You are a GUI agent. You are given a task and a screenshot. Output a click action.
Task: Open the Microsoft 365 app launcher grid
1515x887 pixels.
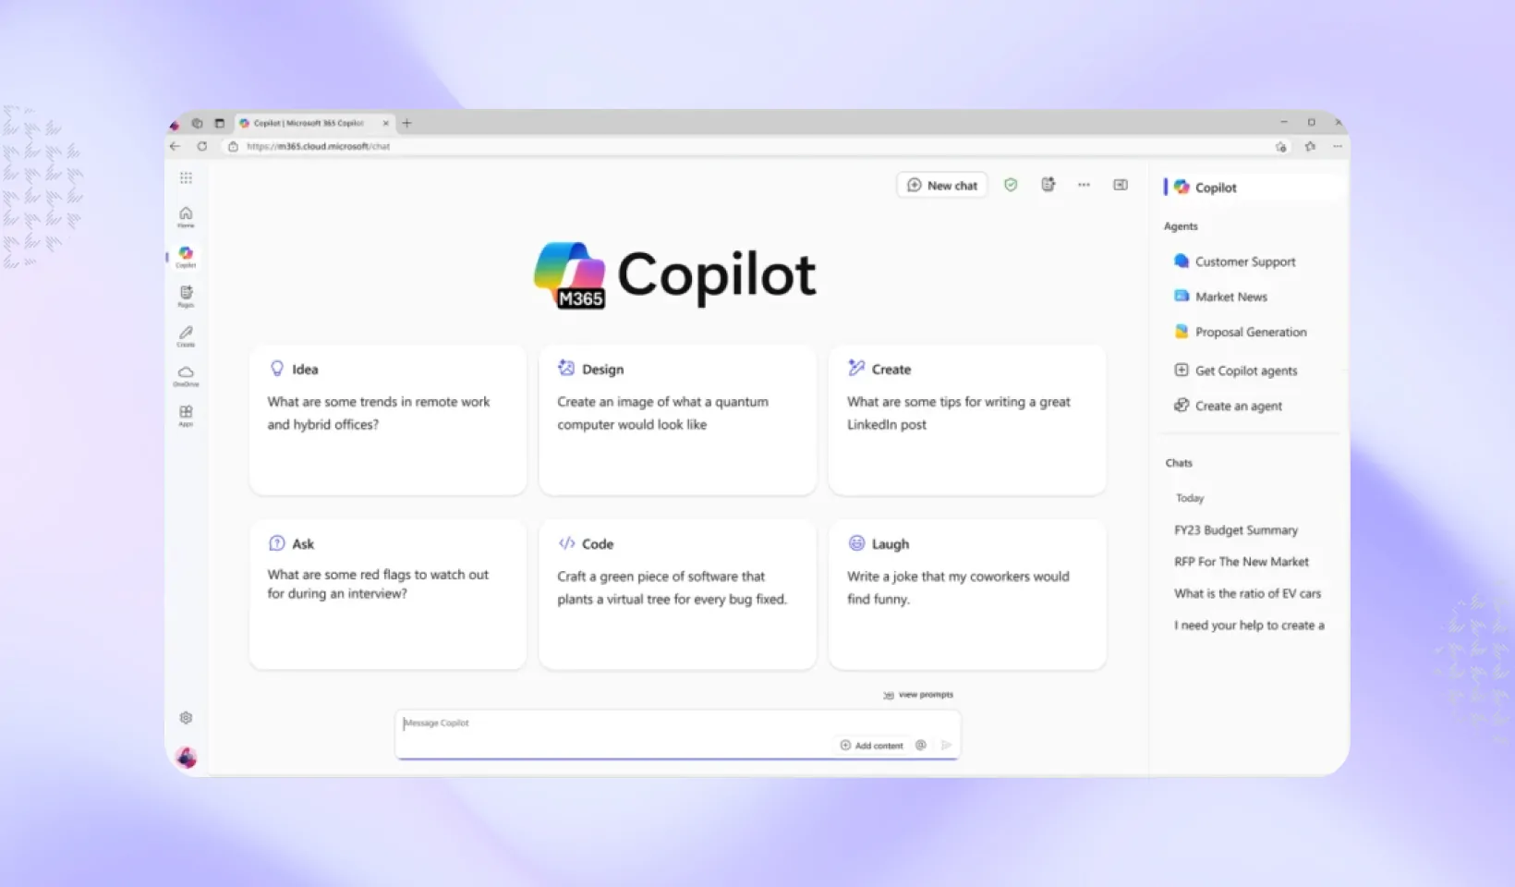(186, 177)
